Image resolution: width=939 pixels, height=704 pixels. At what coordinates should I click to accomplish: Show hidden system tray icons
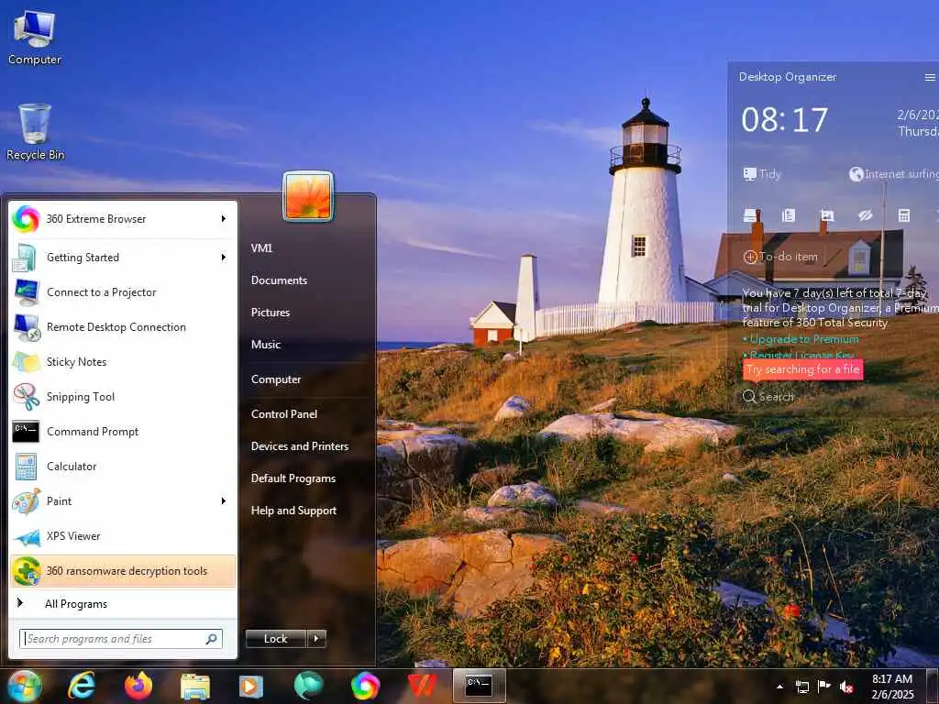click(779, 687)
